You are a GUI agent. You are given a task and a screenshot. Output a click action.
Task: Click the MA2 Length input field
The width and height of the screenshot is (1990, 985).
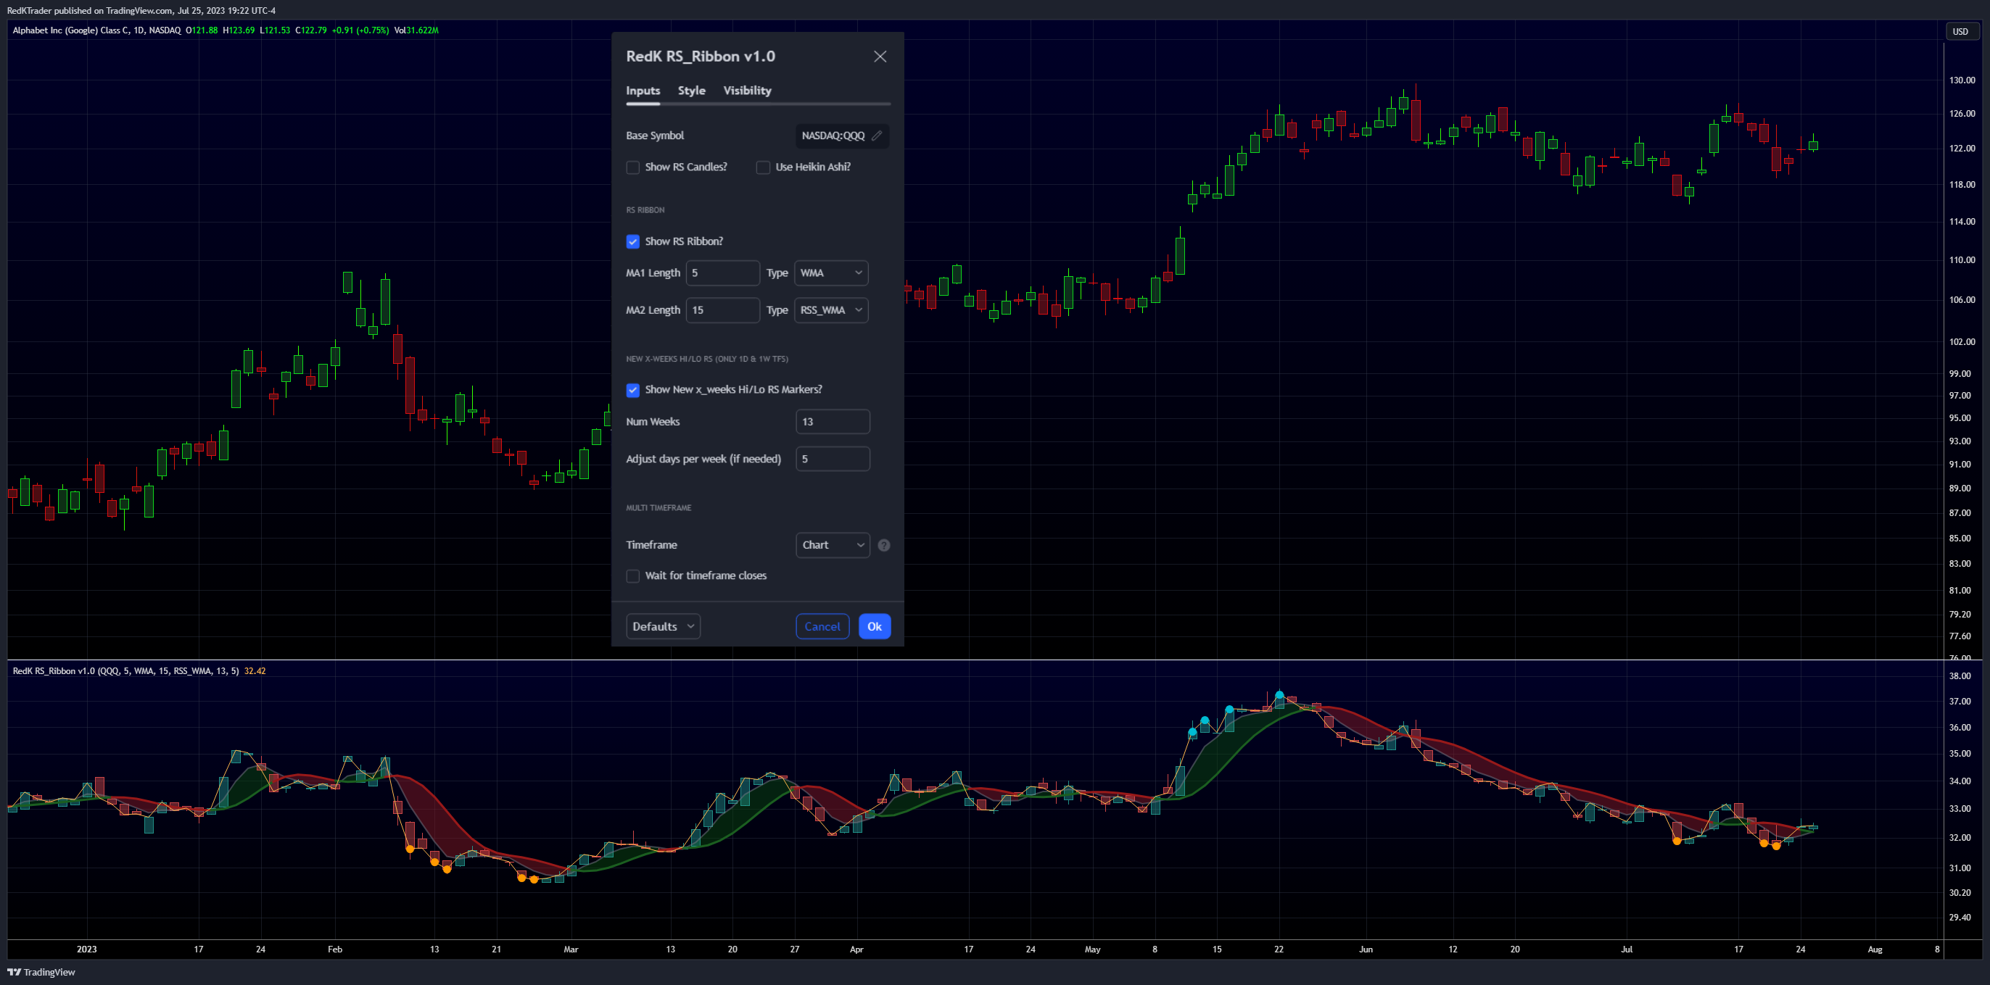pos(722,310)
